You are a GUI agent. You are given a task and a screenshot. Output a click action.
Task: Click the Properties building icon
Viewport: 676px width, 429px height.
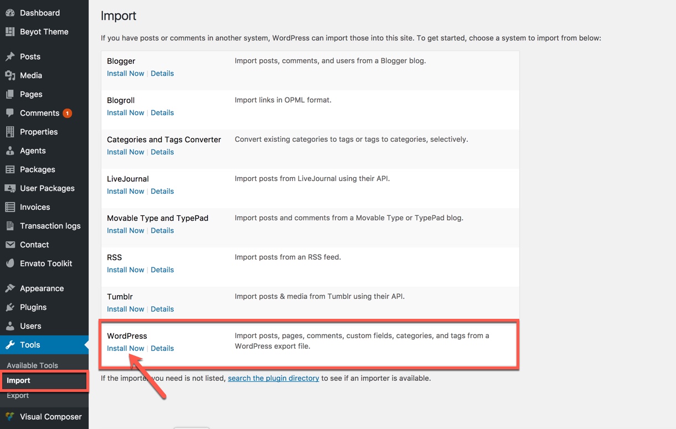[x=10, y=132]
